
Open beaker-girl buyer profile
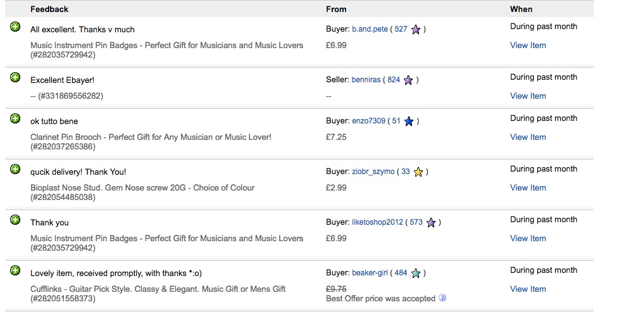click(370, 273)
